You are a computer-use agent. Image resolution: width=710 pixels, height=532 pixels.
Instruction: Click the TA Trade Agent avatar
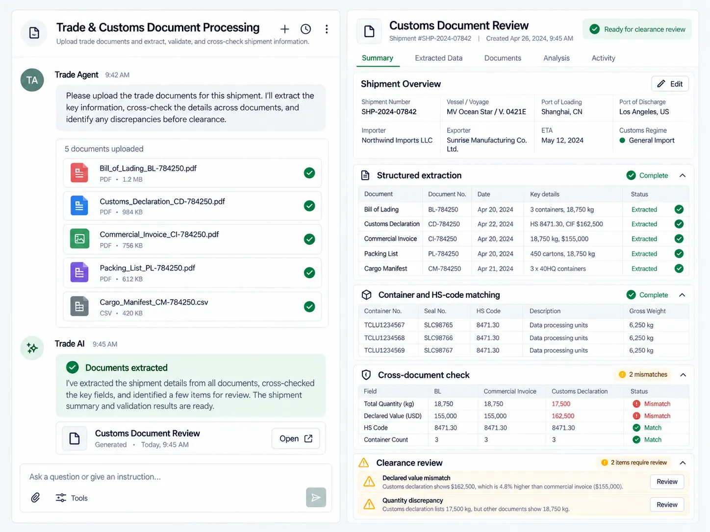[32, 80]
